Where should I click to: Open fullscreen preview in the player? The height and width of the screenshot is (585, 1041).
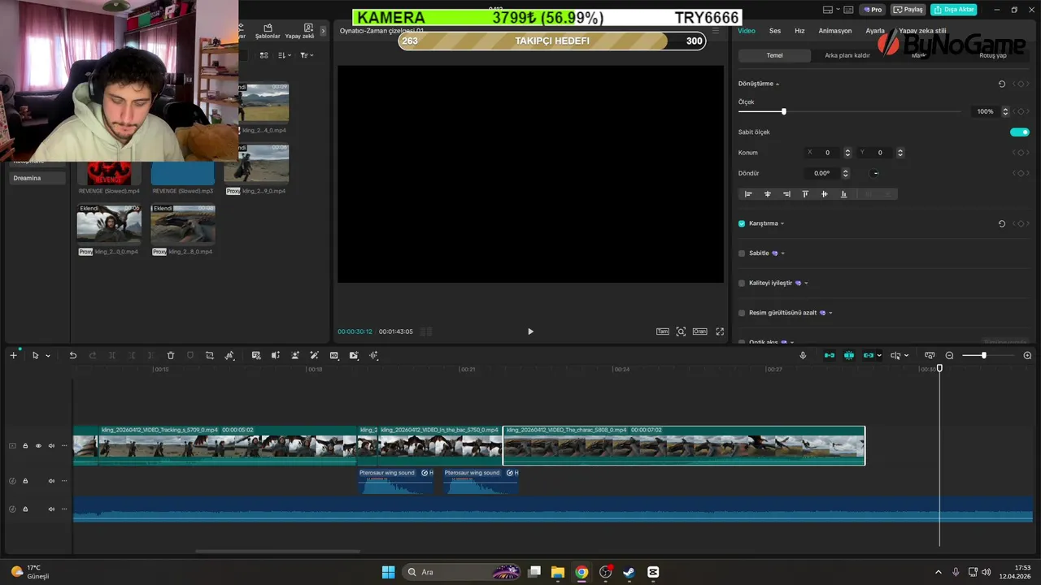720,331
